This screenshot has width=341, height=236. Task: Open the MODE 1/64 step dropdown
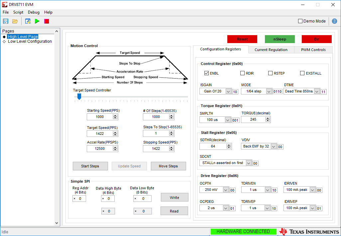tap(257, 91)
